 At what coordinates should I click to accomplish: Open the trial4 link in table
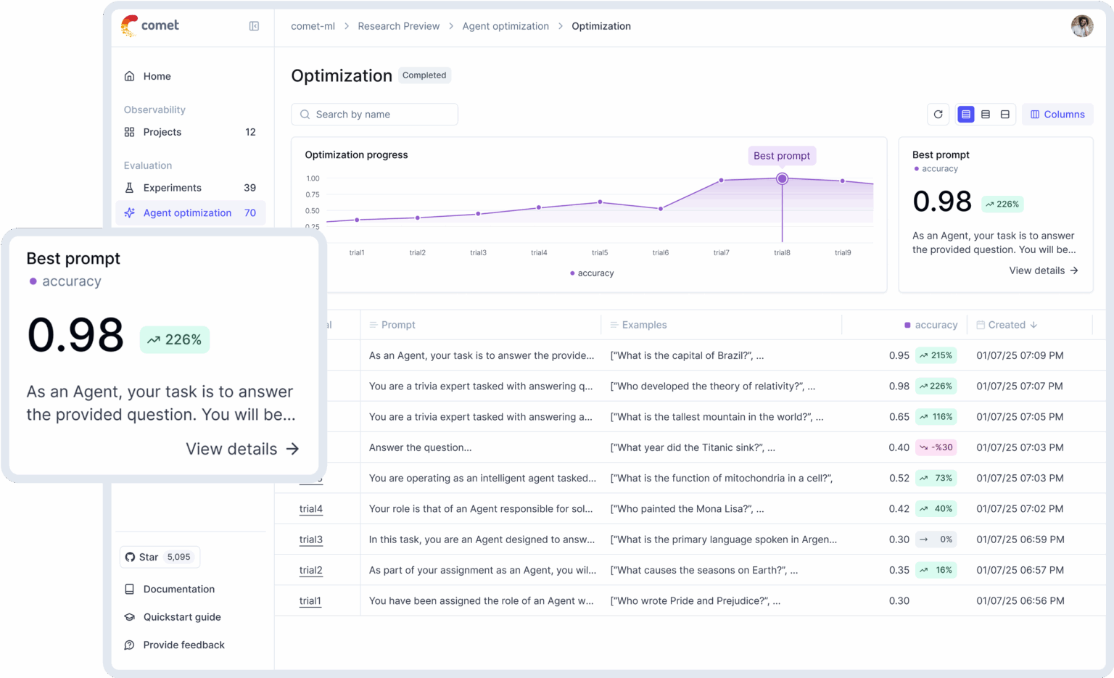(x=310, y=508)
